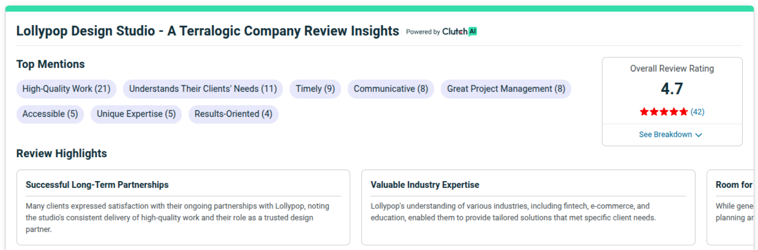Expand the See Breakdown section
Screen dimensions: 758x250
[x=670, y=135]
